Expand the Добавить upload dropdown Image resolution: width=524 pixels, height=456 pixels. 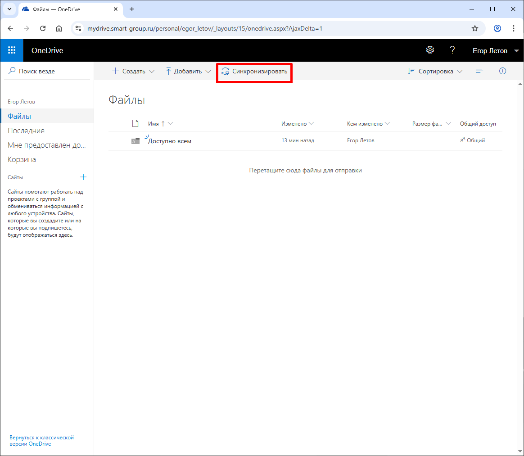(188, 71)
